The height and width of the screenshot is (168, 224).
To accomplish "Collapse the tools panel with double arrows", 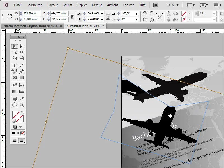I will [x=19, y=37].
